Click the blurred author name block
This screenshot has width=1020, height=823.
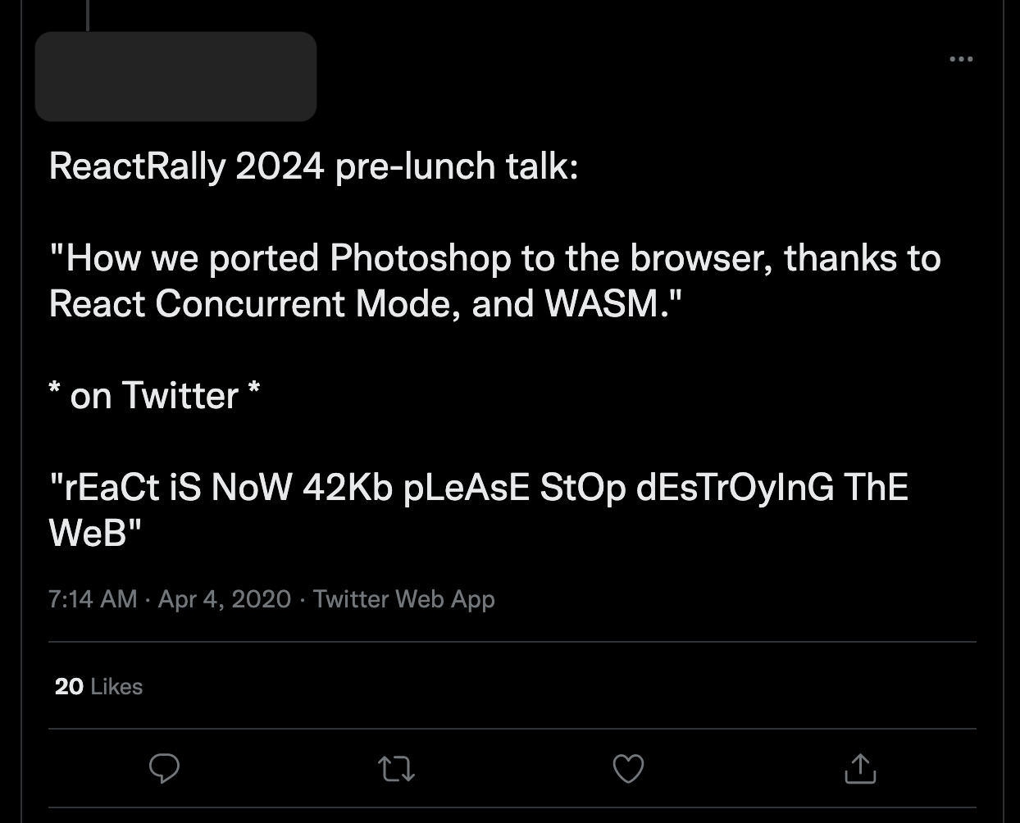175,76
